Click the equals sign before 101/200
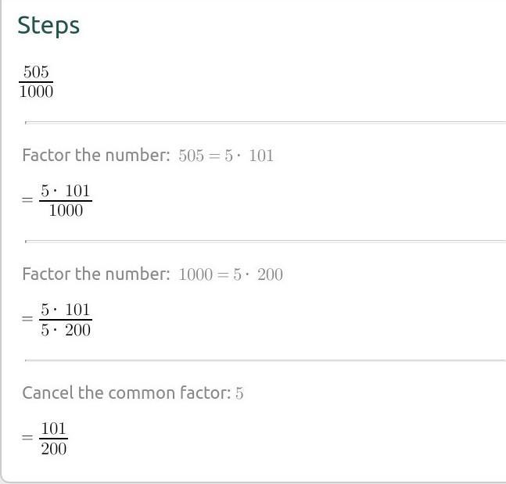 pyautogui.click(x=28, y=439)
